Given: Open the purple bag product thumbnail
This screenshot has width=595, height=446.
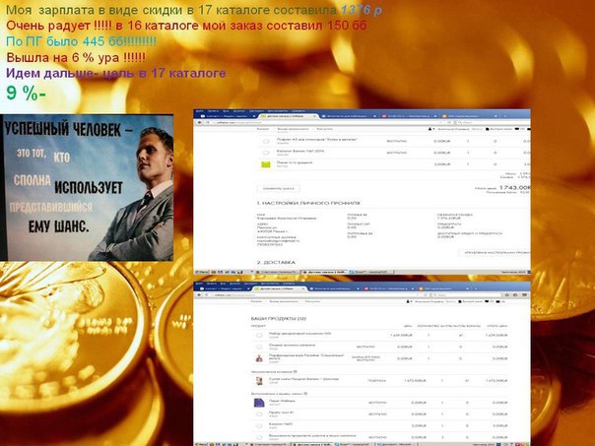Looking at the screenshot, I should (x=259, y=403).
